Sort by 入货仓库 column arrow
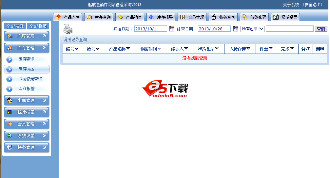330x178 pixels. (x=248, y=49)
